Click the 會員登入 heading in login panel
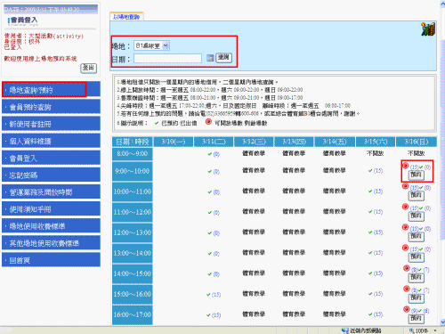 (24, 20)
